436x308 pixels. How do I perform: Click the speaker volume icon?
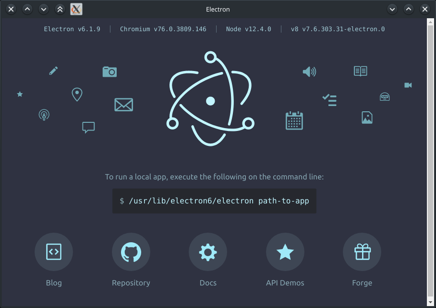click(x=309, y=71)
